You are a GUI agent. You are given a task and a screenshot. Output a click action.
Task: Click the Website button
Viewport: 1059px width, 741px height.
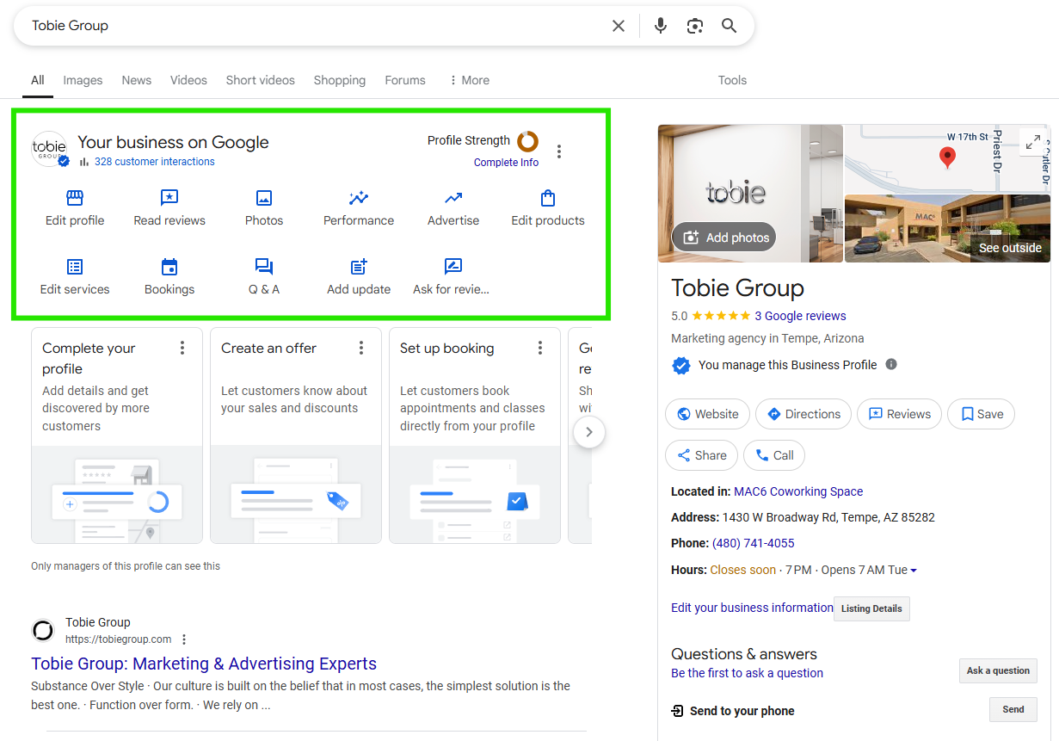pyautogui.click(x=707, y=414)
